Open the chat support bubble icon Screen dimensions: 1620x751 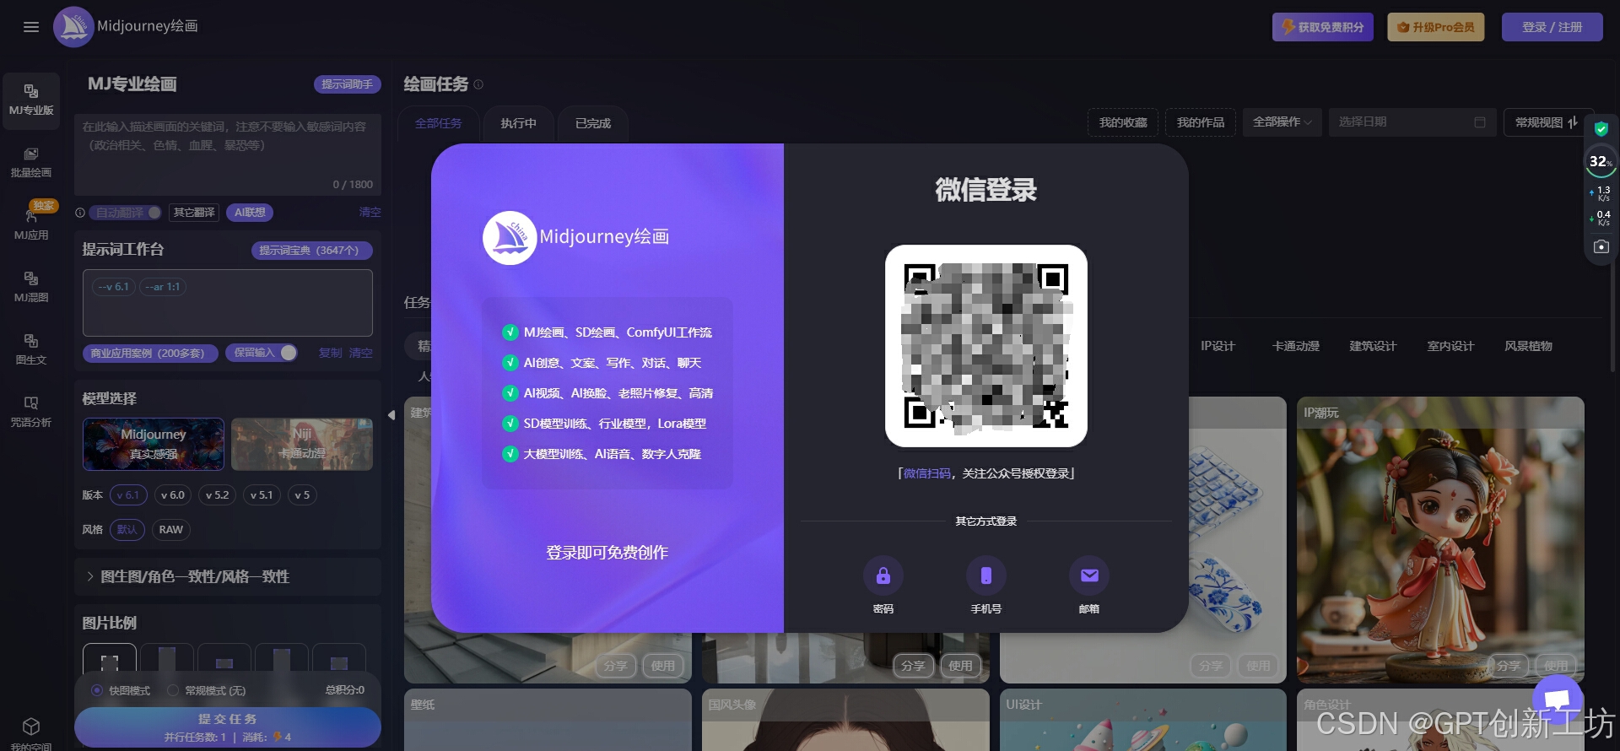click(1557, 700)
